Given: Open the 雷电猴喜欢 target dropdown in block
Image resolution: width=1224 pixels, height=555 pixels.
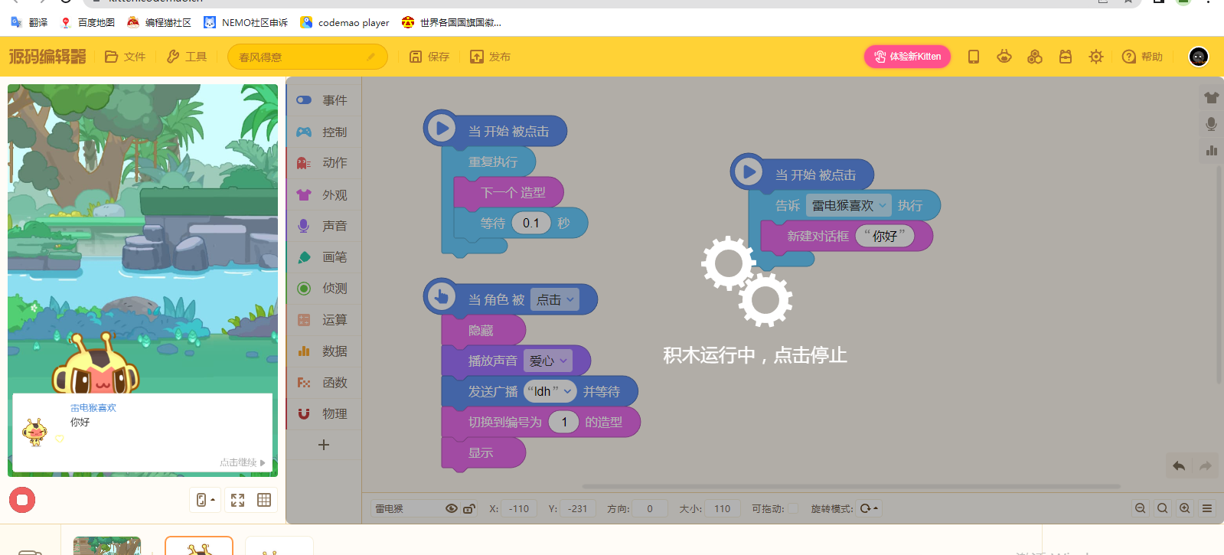Looking at the screenshot, I should click(x=849, y=205).
